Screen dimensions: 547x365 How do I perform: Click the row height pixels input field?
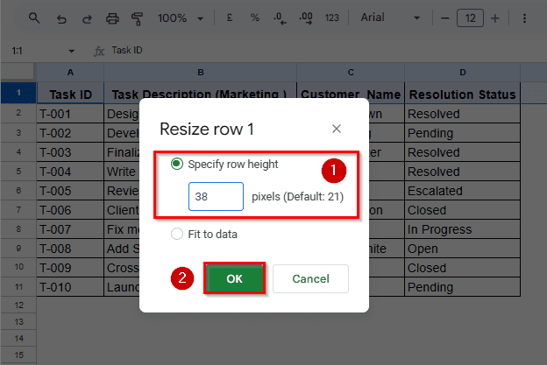[216, 197]
